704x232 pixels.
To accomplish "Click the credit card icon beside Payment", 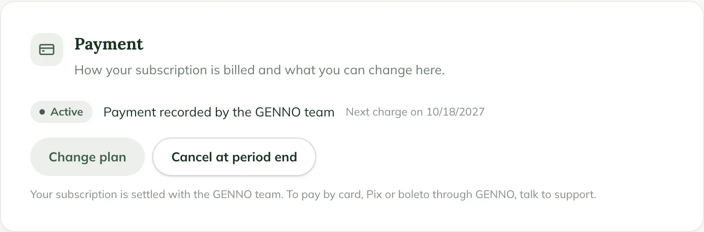I will tap(47, 50).
